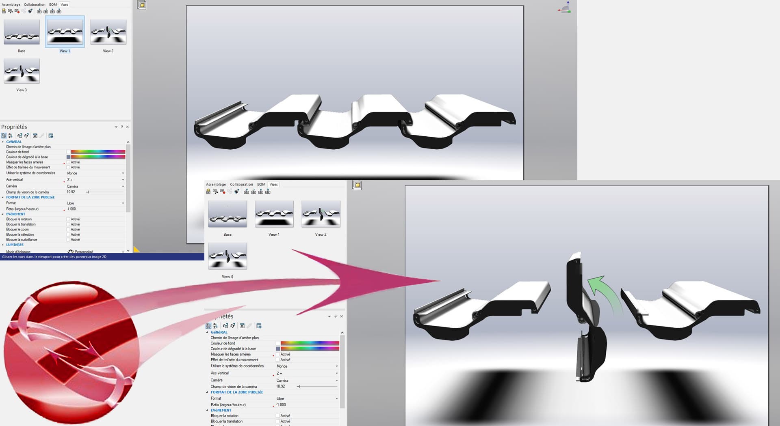Screen dimensions: 780x426
Task: Open Format dropdown Libre in upper panel
Action: [123, 203]
